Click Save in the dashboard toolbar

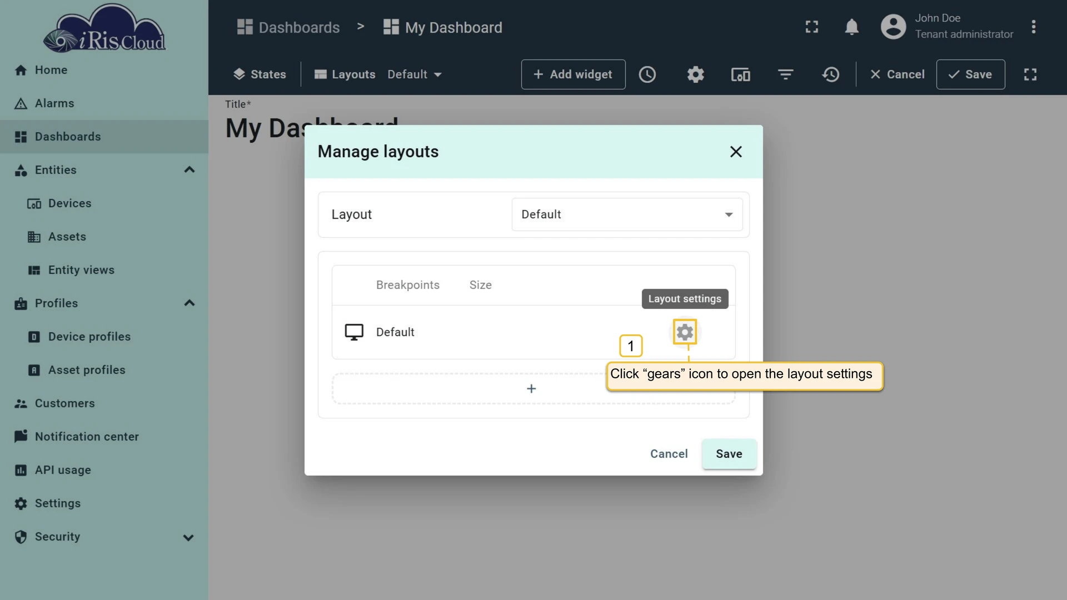click(x=970, y=74)
